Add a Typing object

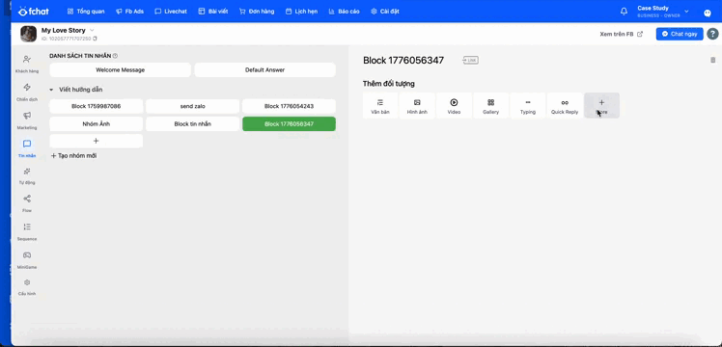click(528, 106)
